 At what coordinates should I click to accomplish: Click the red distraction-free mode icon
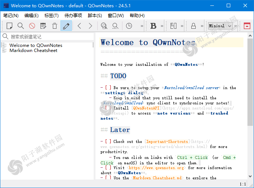247,26
